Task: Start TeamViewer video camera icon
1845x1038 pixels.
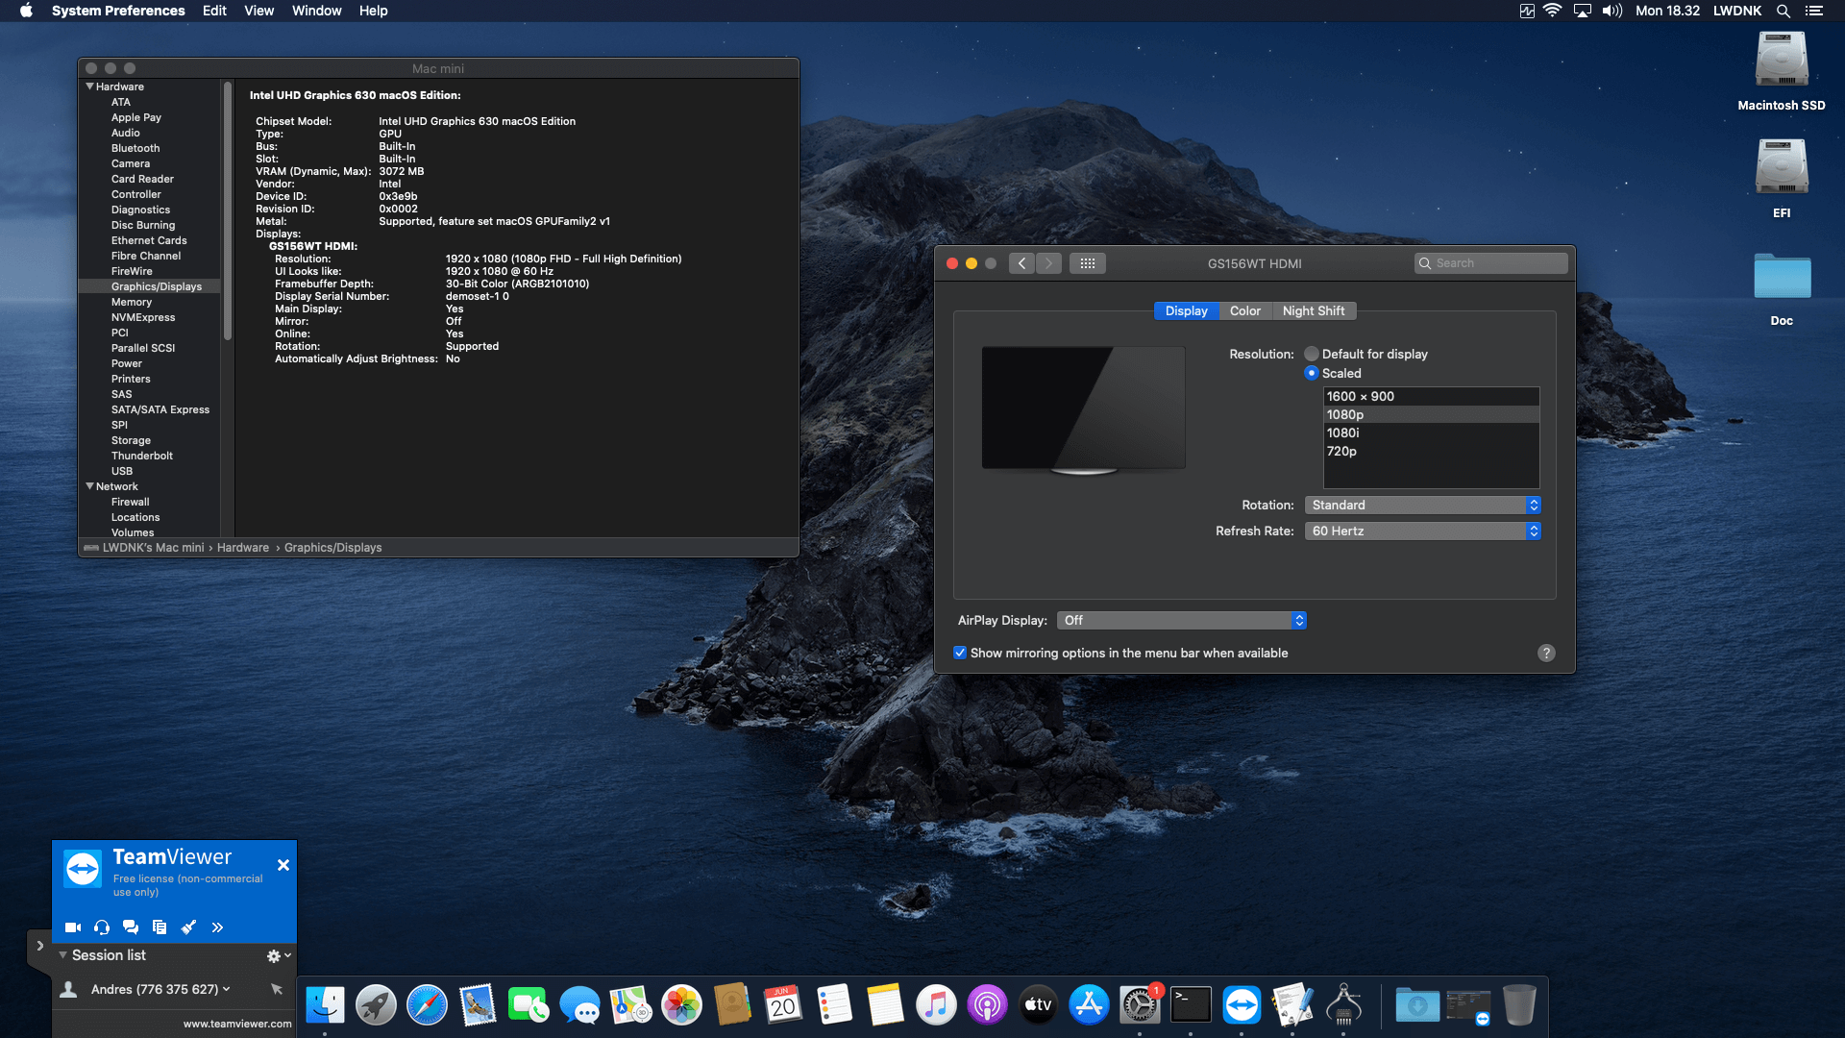Action: (73, 927)
